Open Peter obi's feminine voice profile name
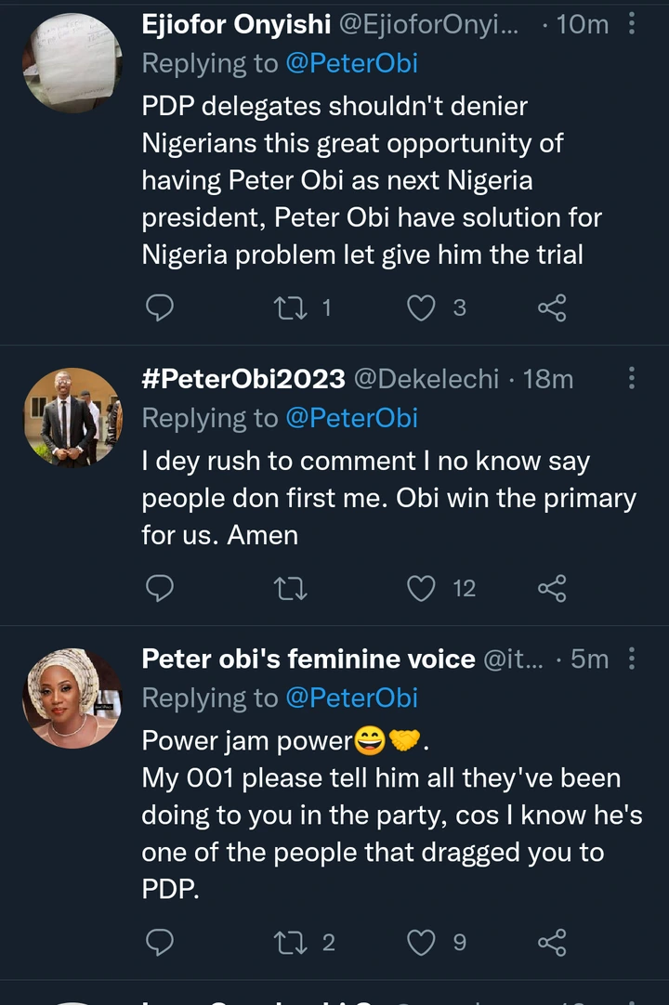669x1005 pixels. click(308, 659)
